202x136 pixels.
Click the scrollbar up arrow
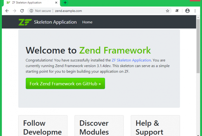(x=198, y=17)
